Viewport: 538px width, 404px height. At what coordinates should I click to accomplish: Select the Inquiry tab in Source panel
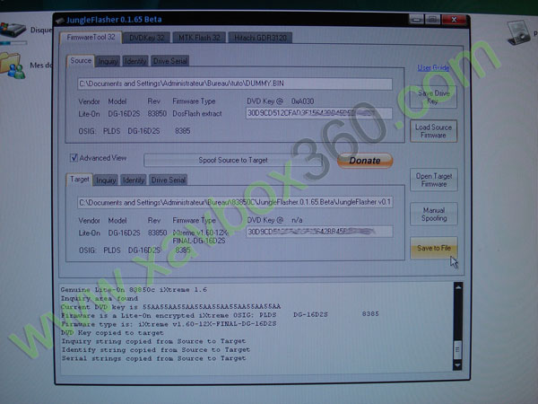[108, 61]
